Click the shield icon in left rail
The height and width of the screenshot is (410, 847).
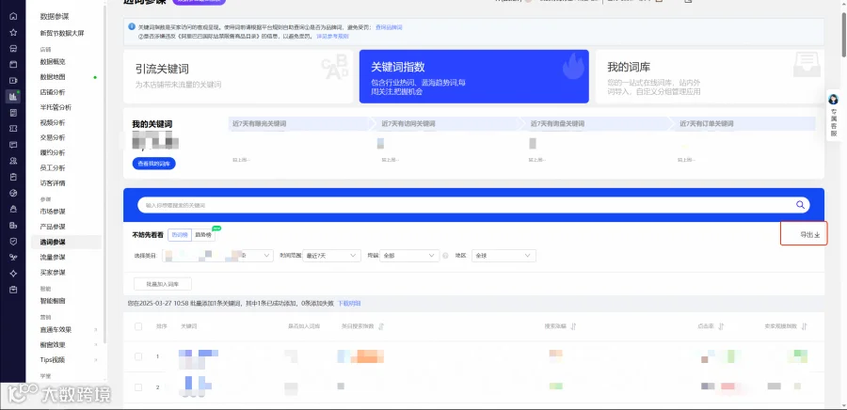click(13, 241)
